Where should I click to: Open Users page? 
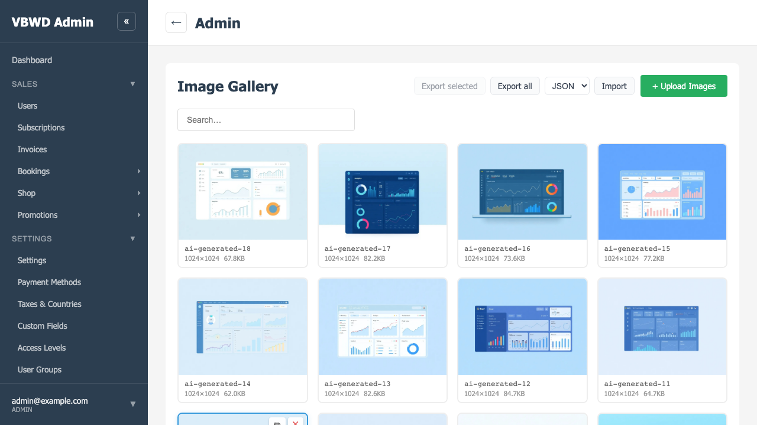coord(74,106)
